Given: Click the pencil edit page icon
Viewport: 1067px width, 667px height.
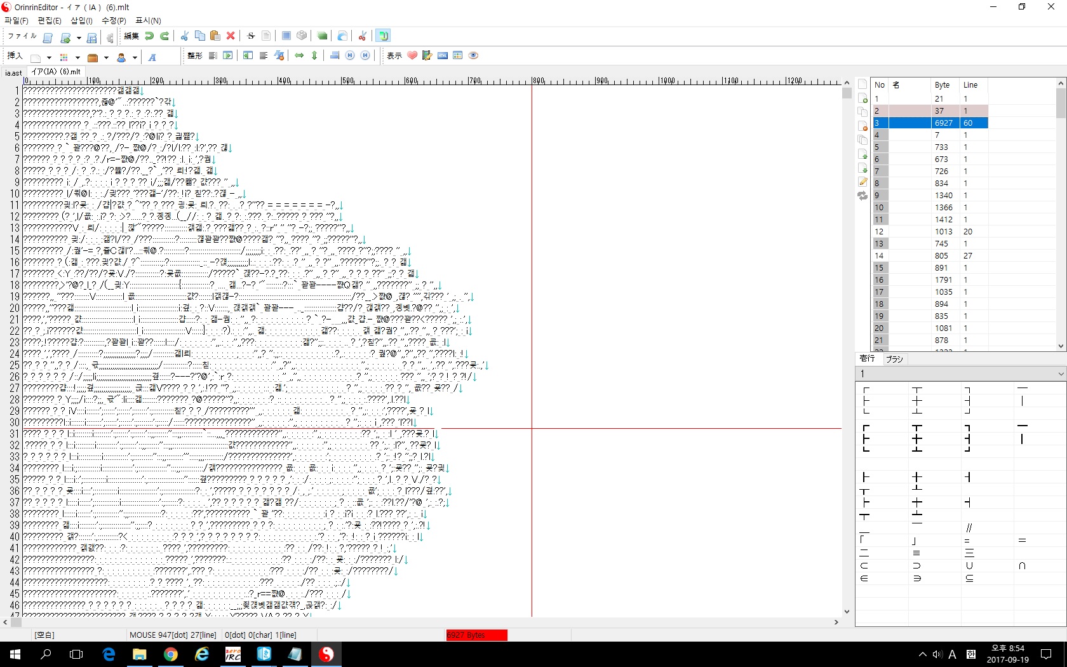Looking at the screenshot, I should pos(862,182).
